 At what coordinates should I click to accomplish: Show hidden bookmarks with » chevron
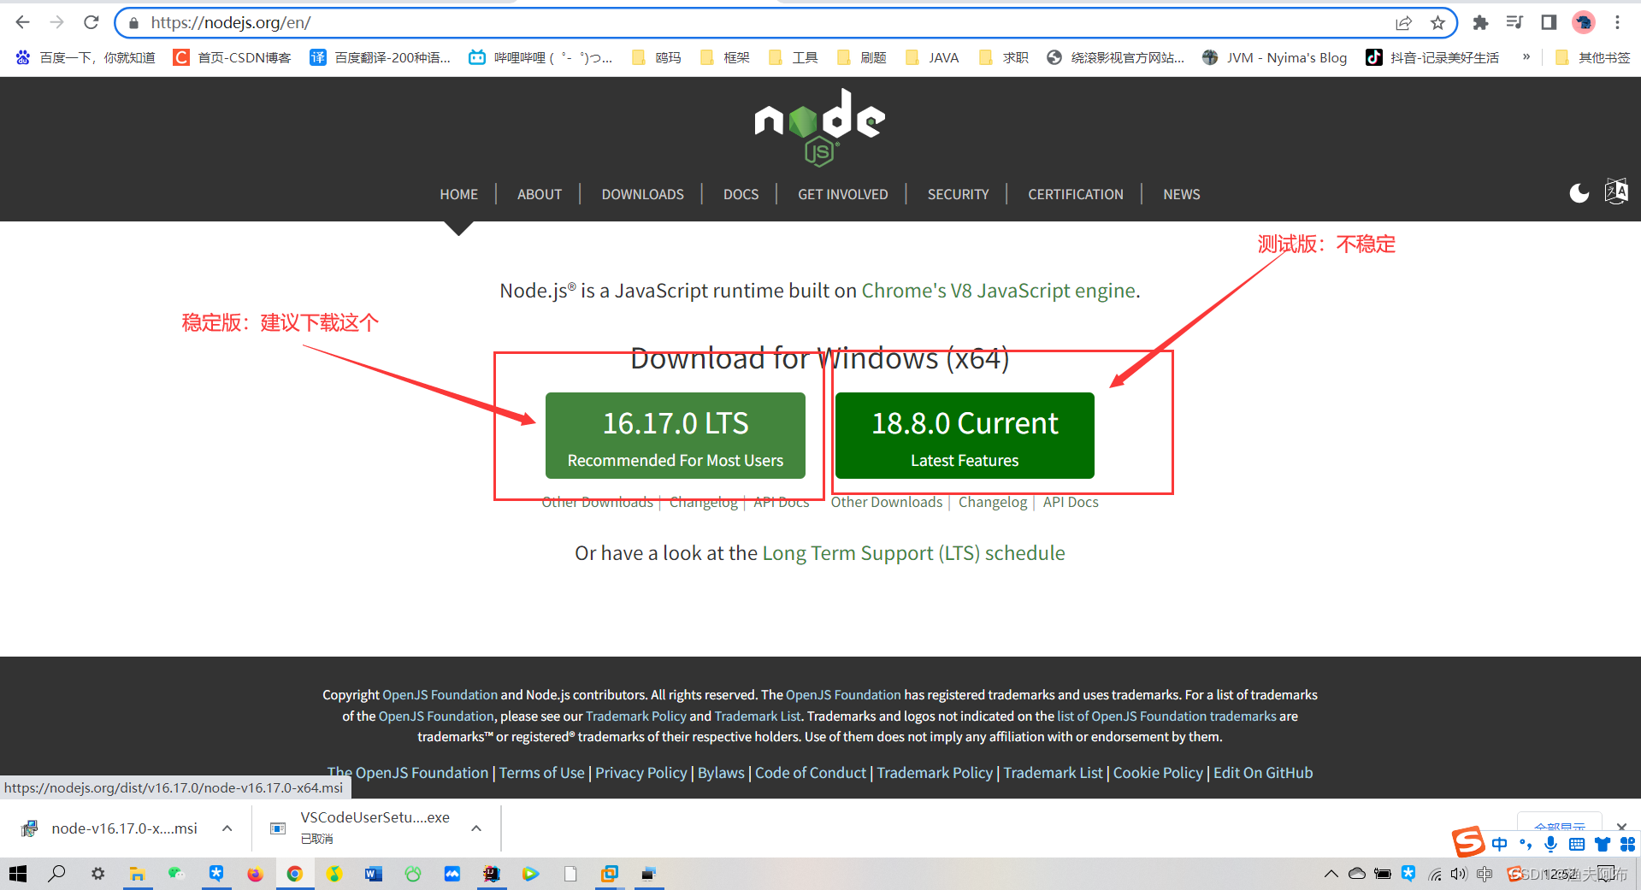(1526, 57)
